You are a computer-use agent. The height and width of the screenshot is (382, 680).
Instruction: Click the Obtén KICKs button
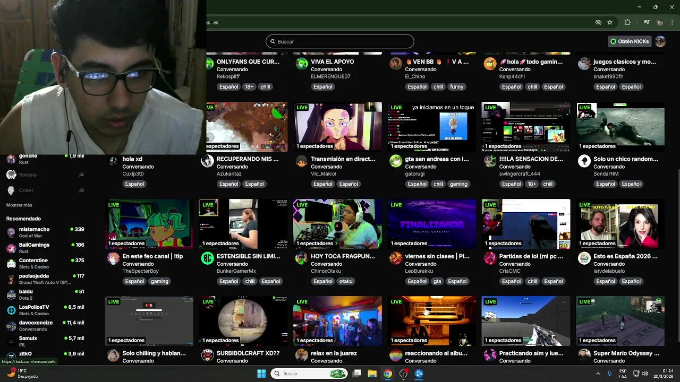pyautogui.click(x=630, y=41)
